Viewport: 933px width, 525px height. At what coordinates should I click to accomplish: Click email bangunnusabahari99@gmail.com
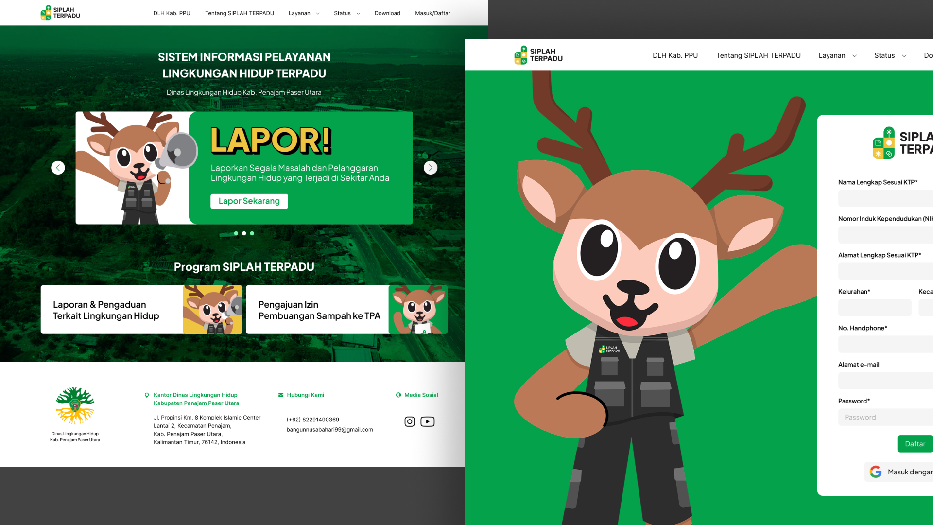click(329, 430)
